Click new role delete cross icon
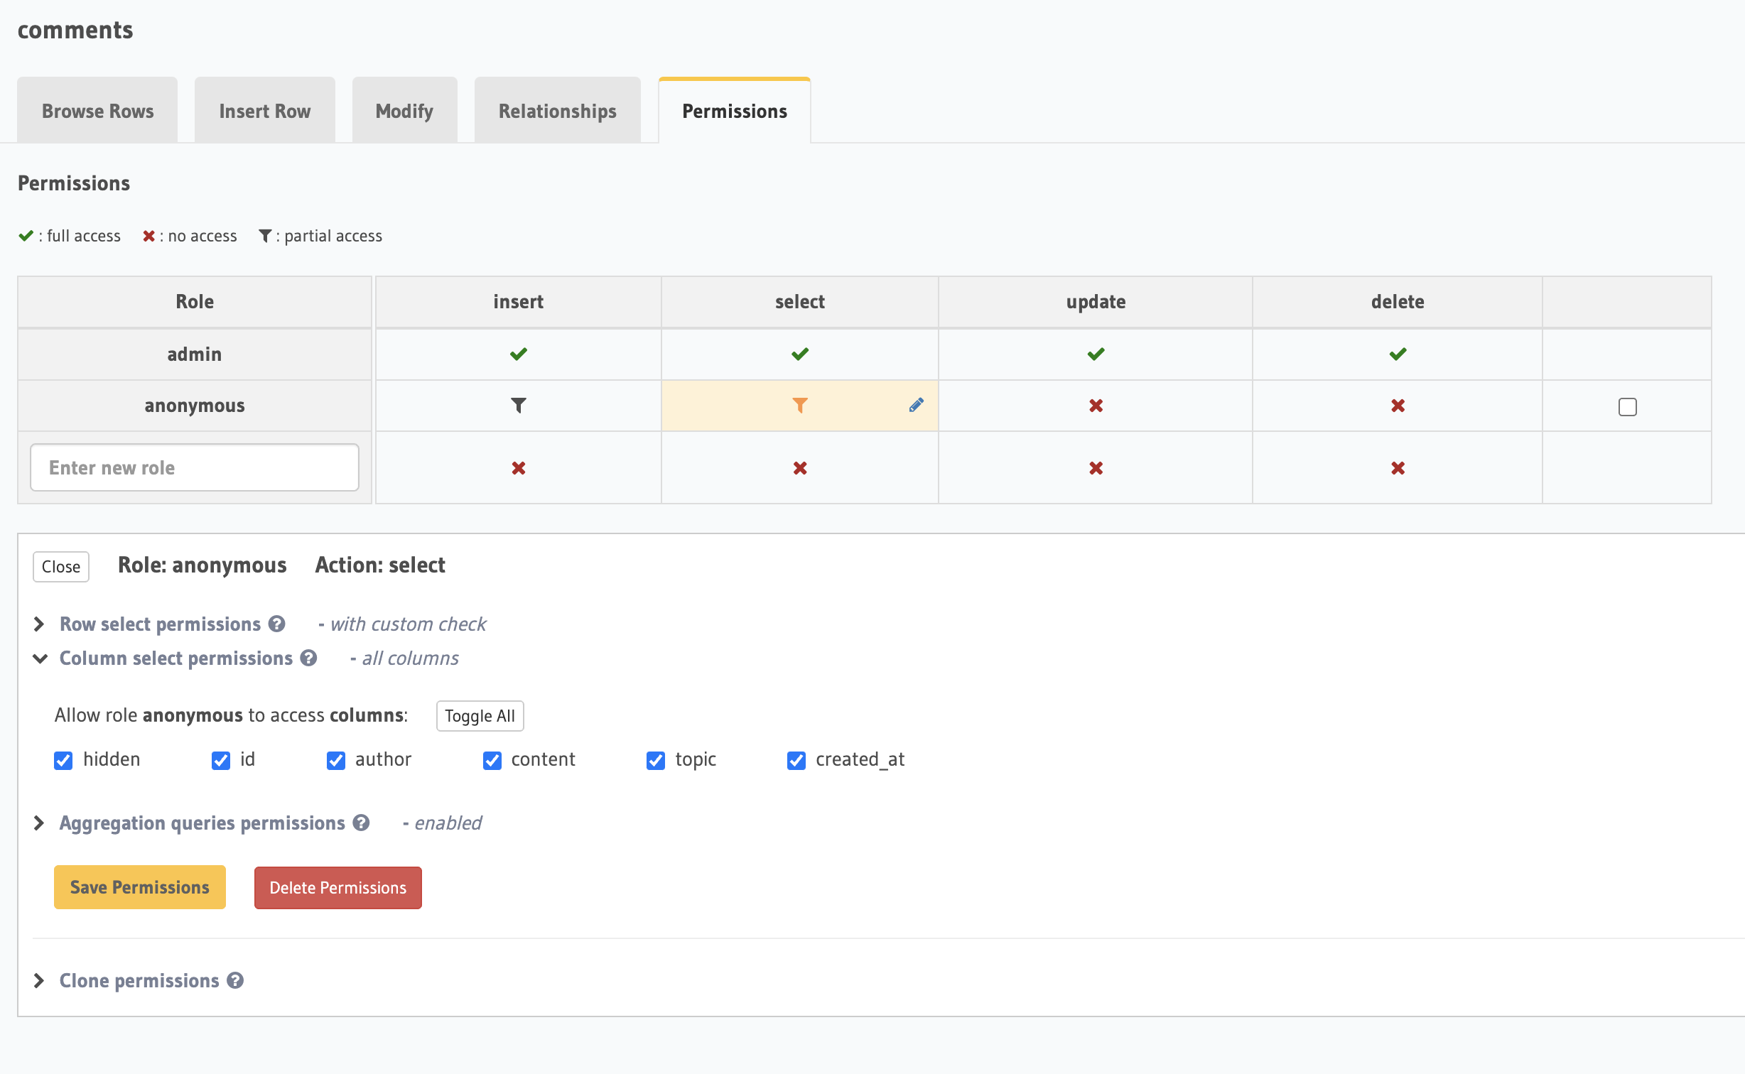1745x1074 pixels. pos(1398,468)
